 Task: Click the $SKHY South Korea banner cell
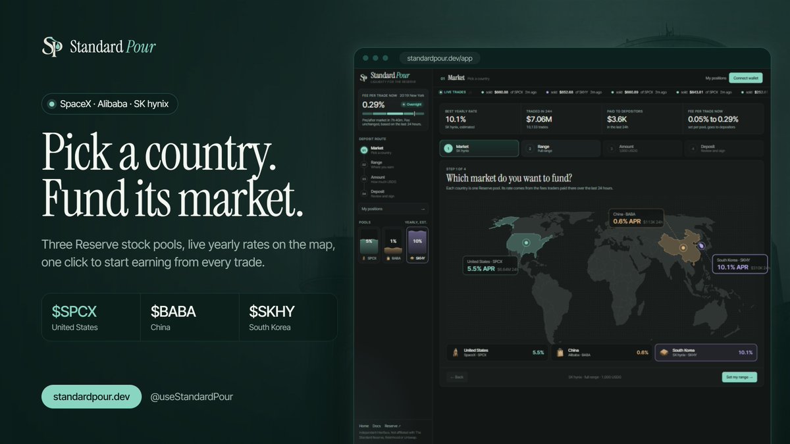click(288, 317)
